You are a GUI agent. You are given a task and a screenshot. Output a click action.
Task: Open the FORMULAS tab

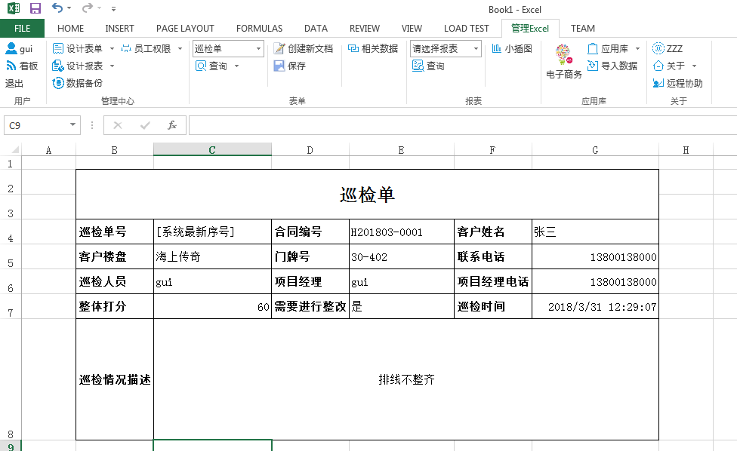coord(259,28)
